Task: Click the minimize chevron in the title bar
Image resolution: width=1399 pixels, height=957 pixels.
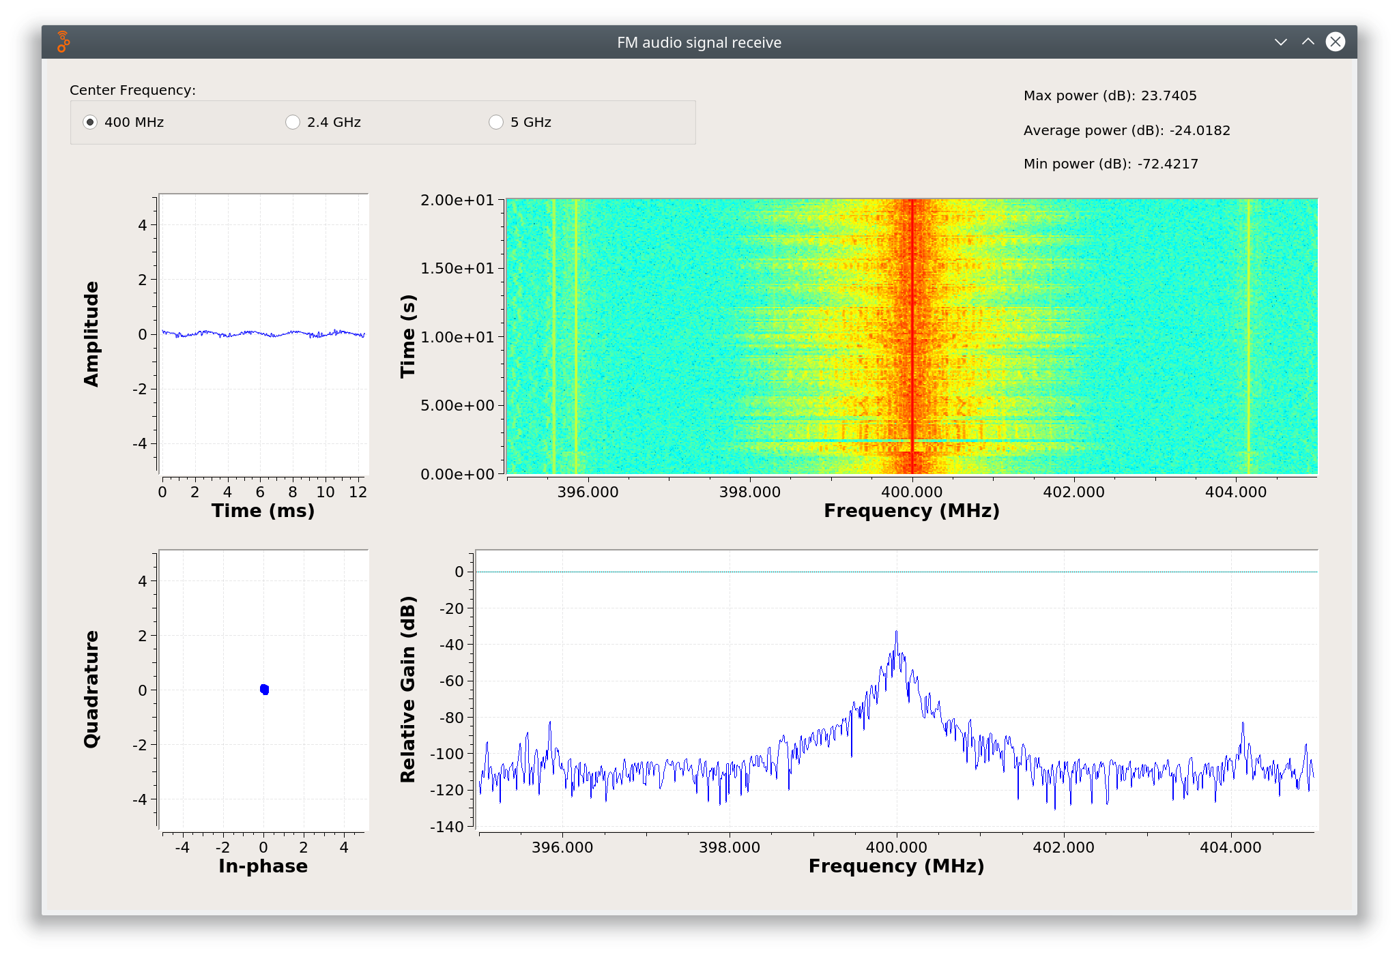Action: click(1280, 42)
